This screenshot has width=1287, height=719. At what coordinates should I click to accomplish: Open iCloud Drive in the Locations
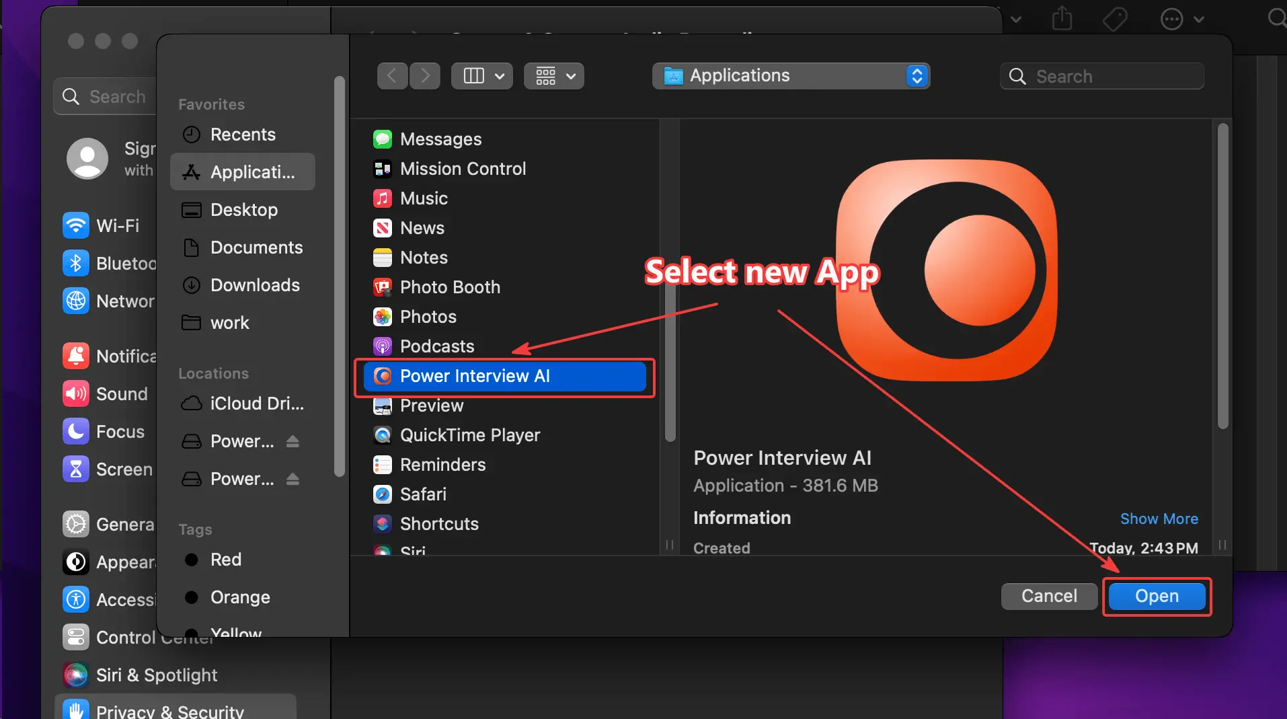coord(242,404)
